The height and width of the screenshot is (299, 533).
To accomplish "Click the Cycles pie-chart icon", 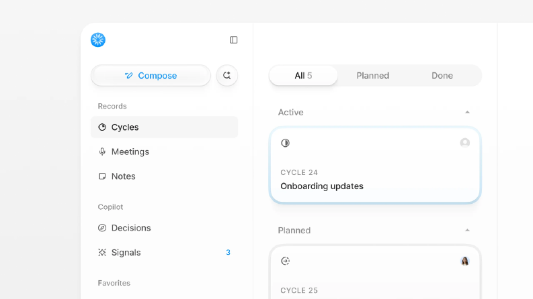I will 102,127.
